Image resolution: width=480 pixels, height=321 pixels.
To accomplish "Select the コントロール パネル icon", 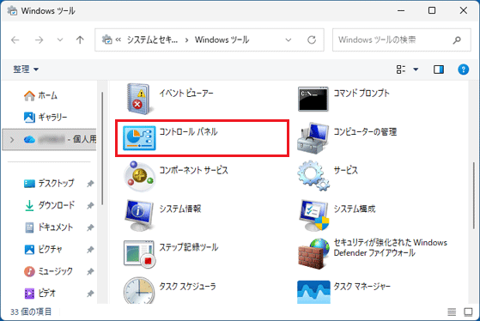I will [x=139, y=138].
